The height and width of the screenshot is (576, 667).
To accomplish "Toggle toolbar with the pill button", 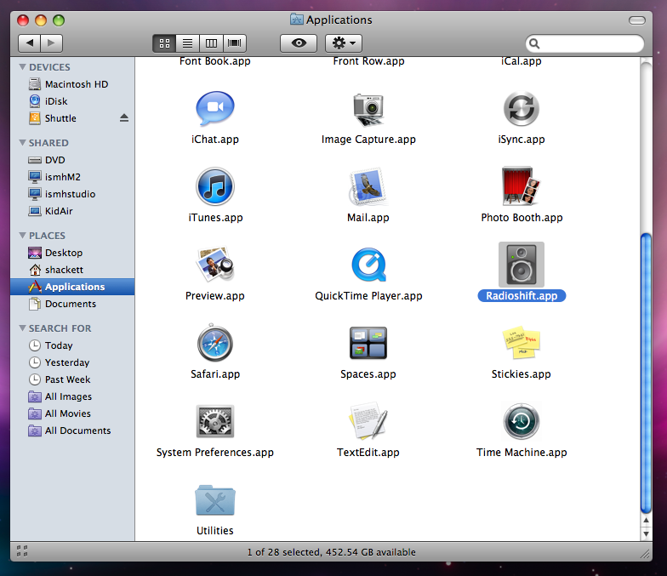I will point(636,20).
